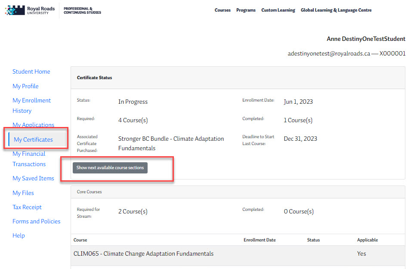Click the 4 Course(s) required value
The height and width of the screenshot is (269, 417).
[133, 120]
